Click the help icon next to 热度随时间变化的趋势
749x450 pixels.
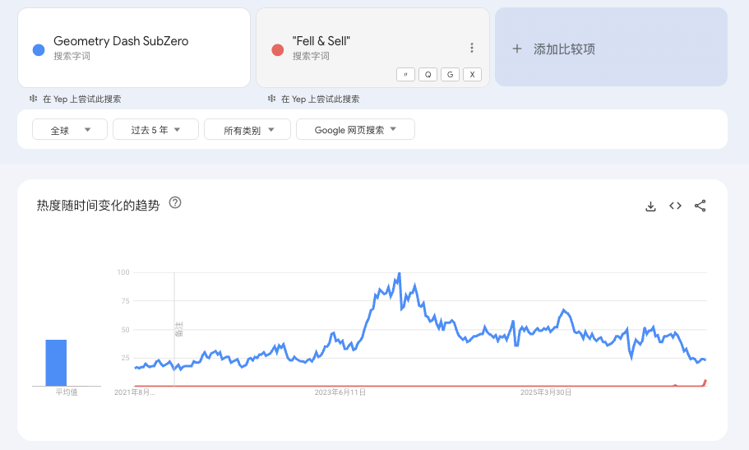click(x=175, y=202)
